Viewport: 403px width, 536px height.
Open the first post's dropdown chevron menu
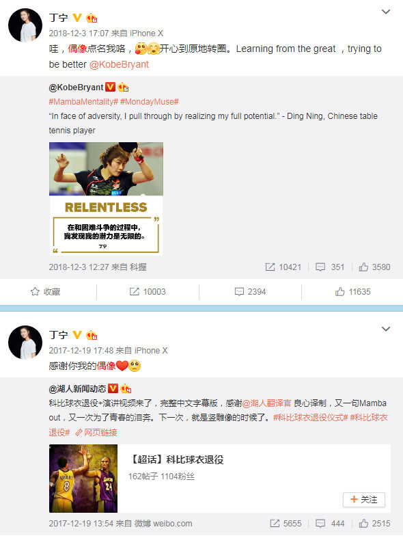coord(385,12)
